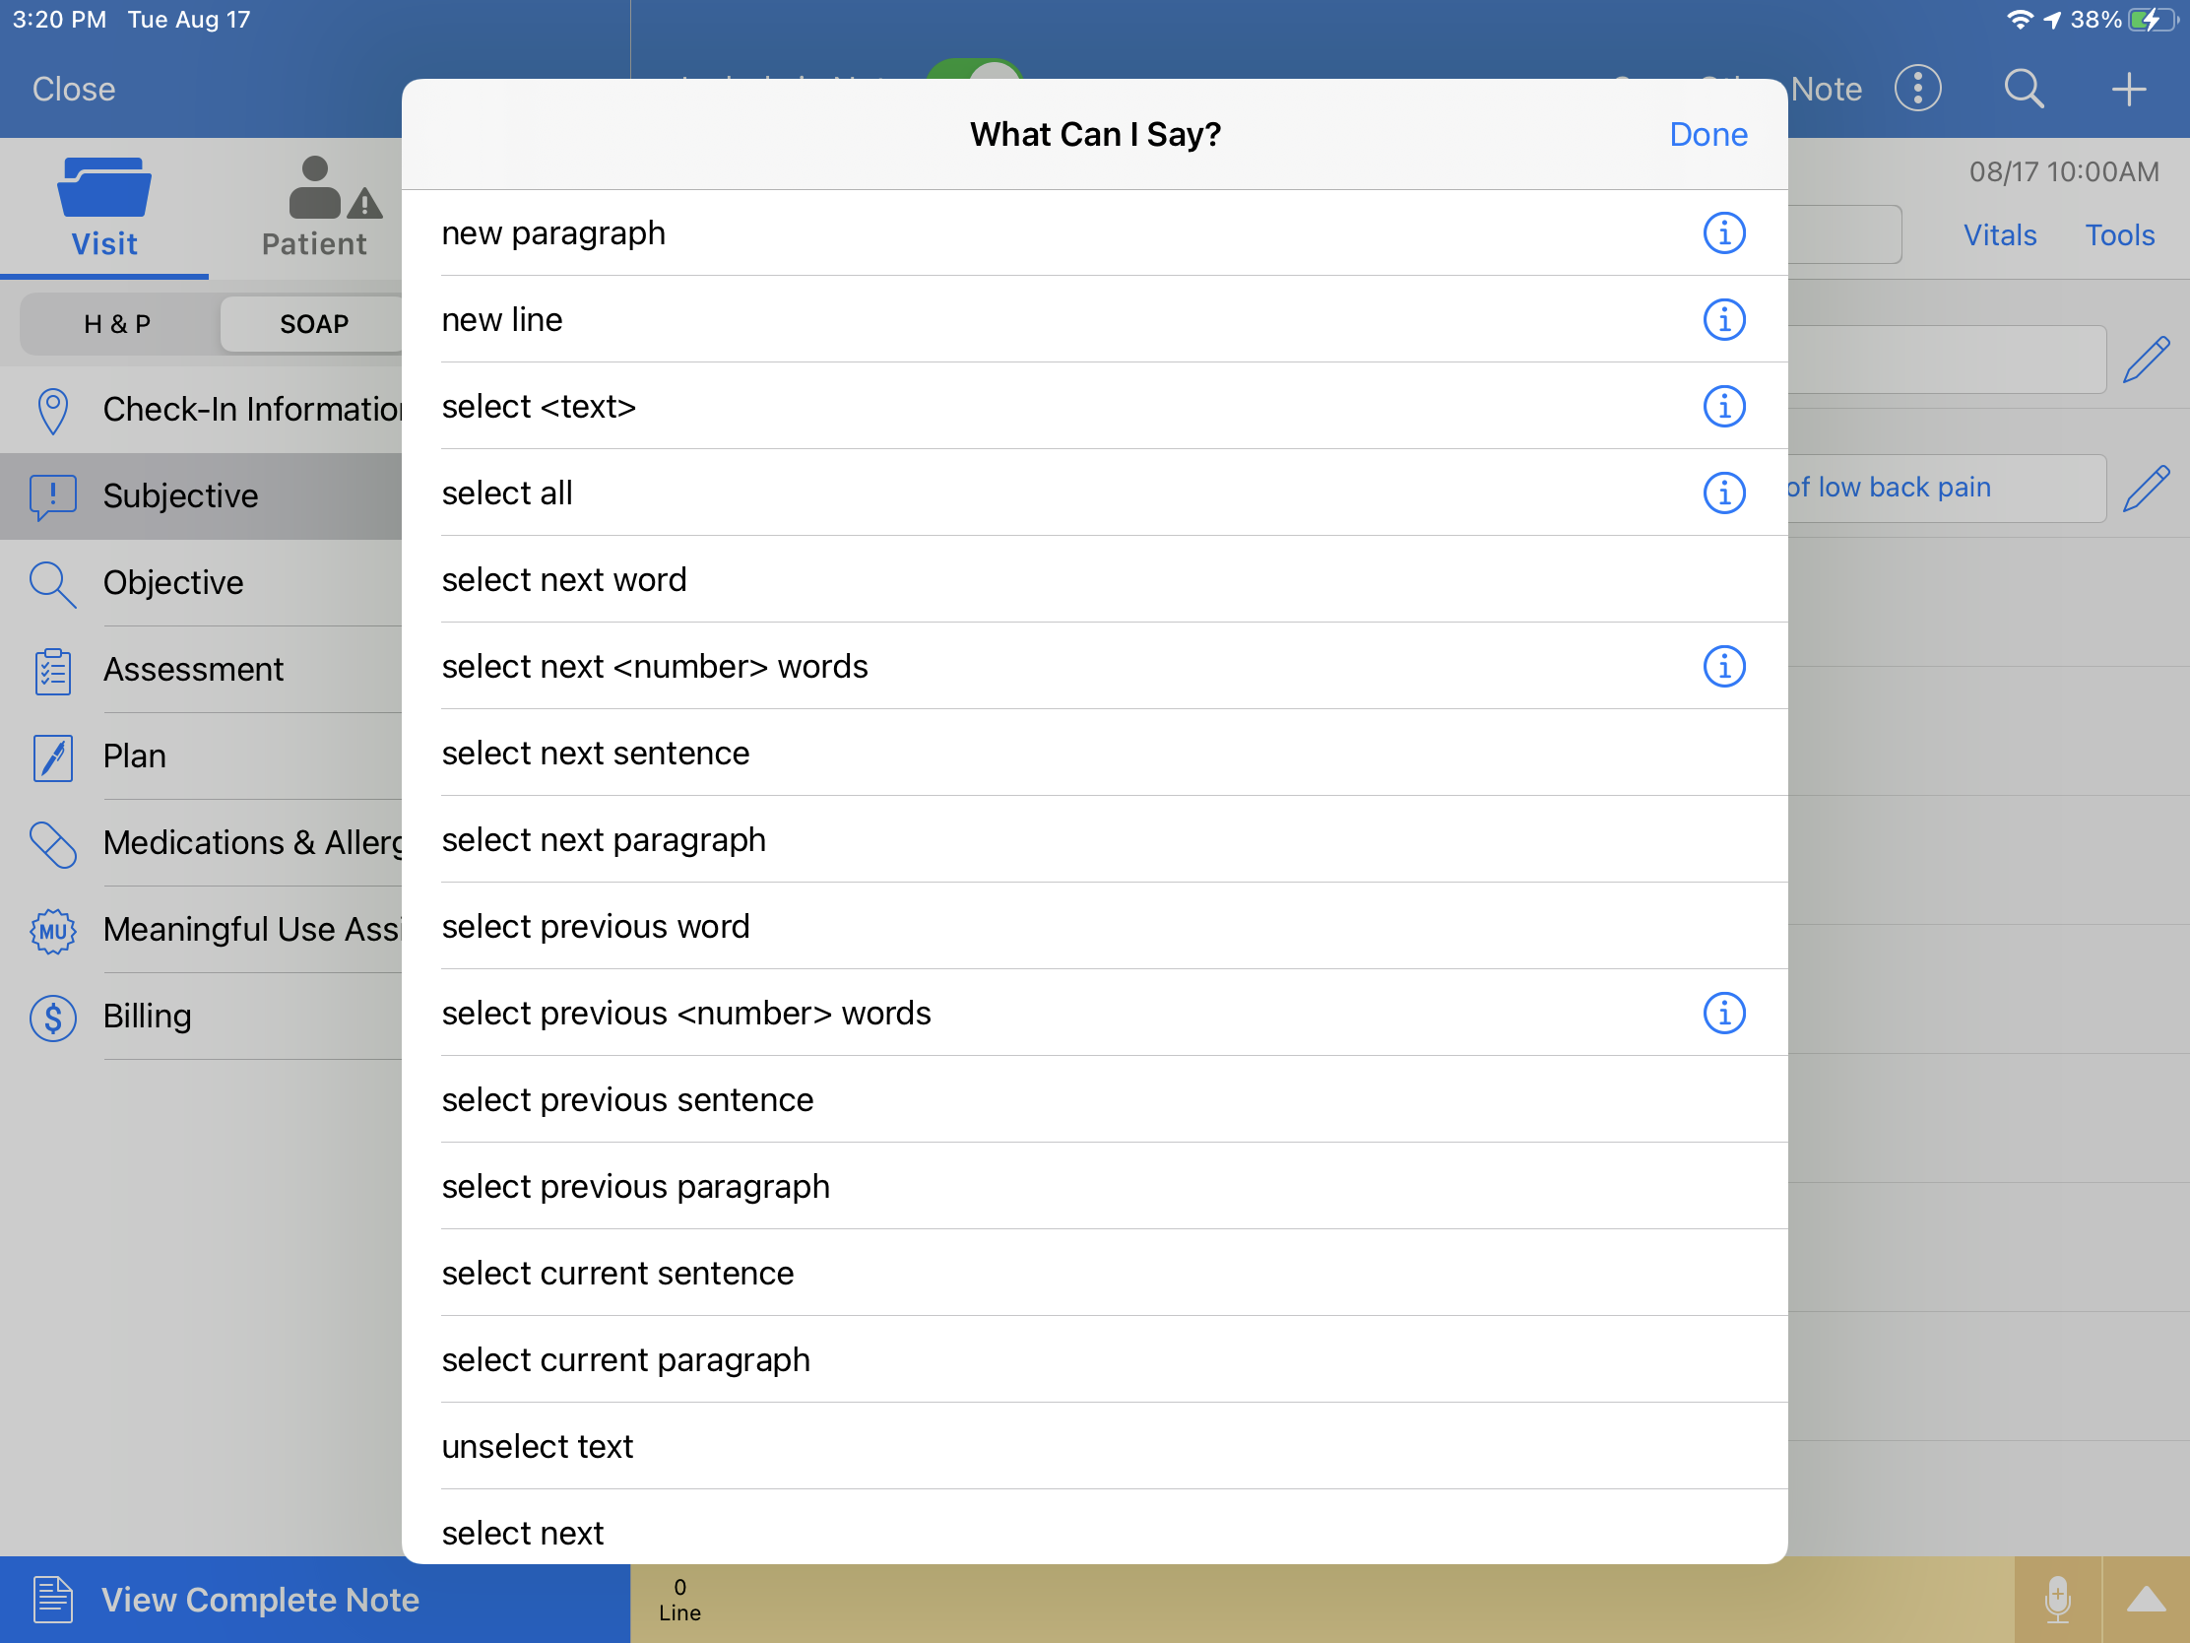Tap info icon for select next words
Screen dimensions: 2190x1643
tap(1722, 665)
